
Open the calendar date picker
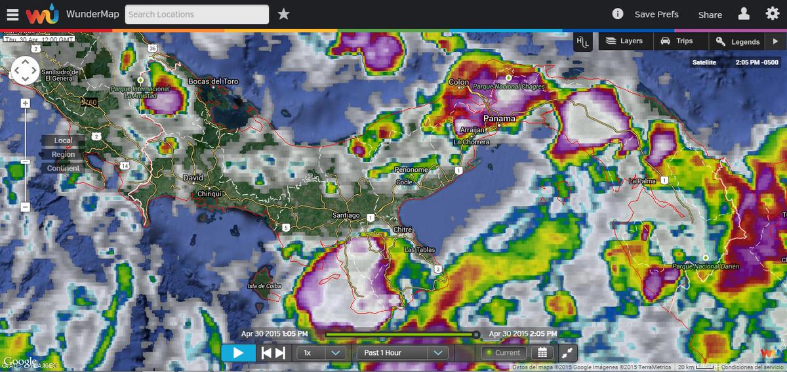541,352
